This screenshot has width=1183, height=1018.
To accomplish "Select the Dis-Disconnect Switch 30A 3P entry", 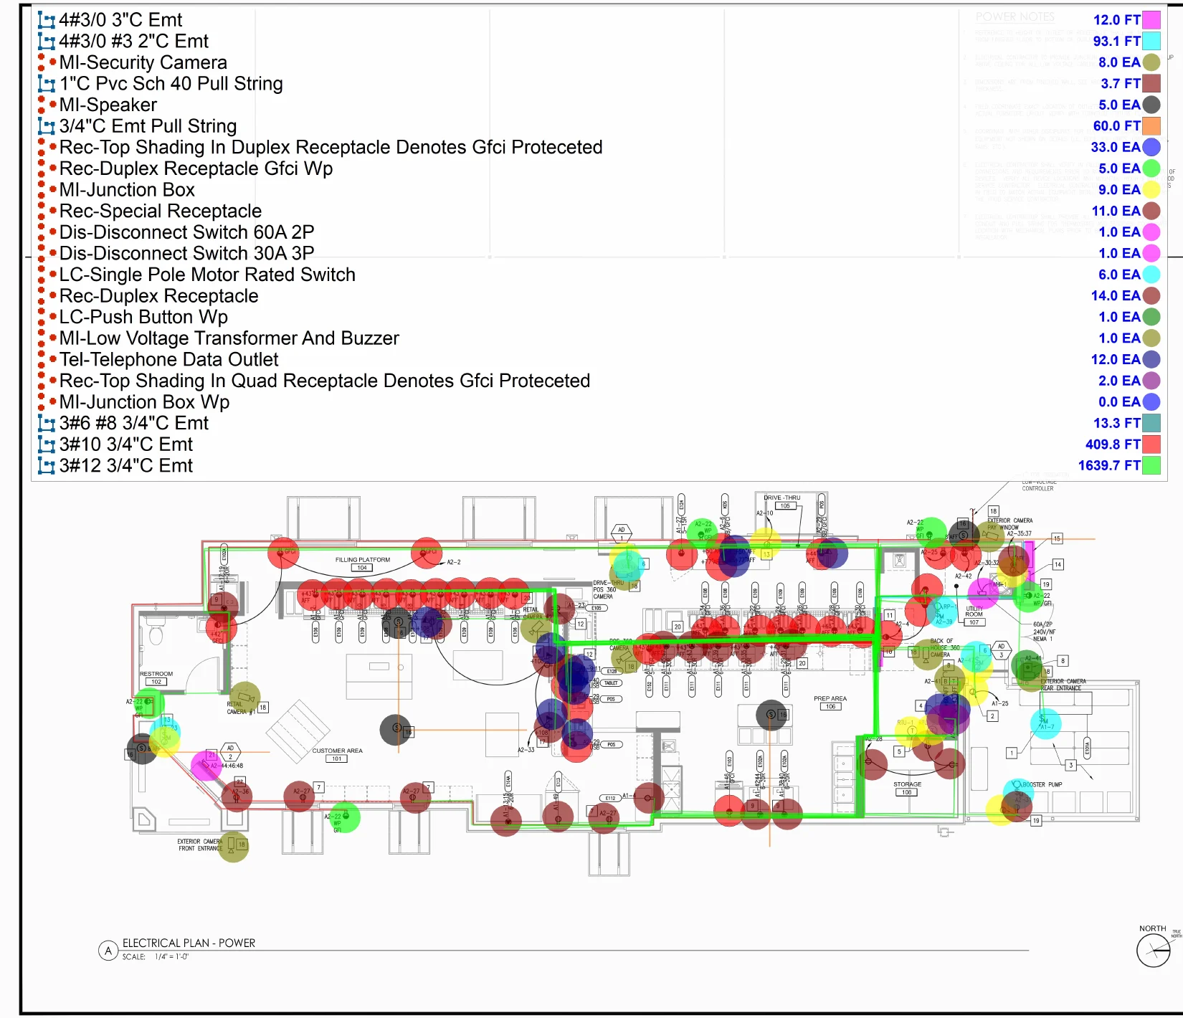I will [x=186, y=254].
